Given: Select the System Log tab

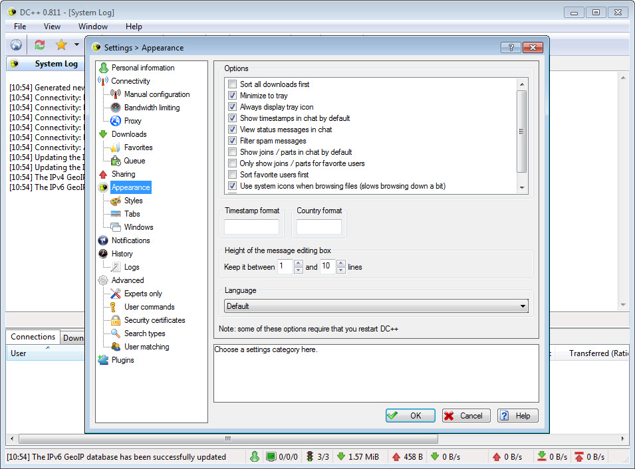Looking at the screenshot, I should [x=46, y=64].
